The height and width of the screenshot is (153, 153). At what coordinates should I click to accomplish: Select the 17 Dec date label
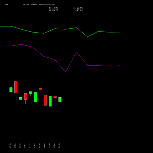click(35, 145)
